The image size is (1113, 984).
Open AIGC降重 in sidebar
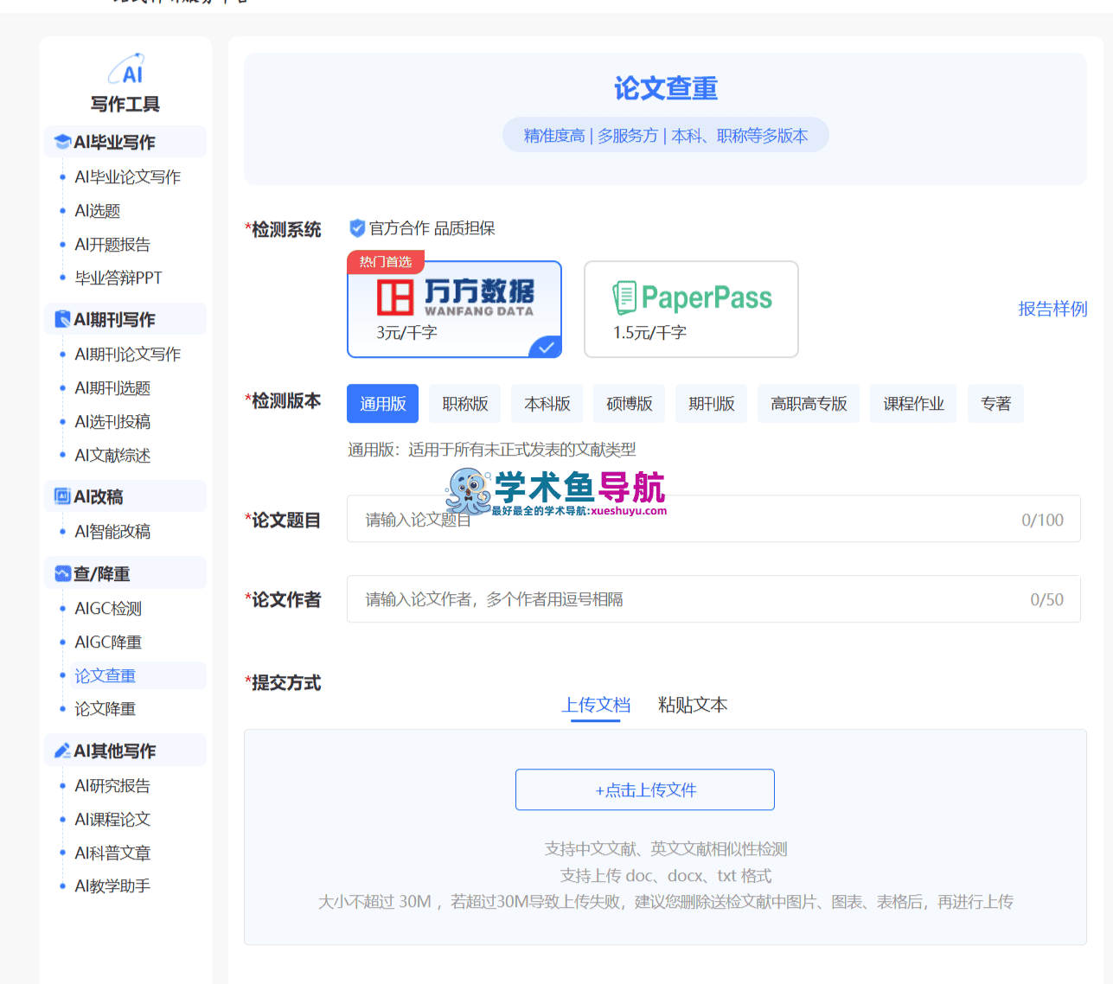point(108,642)
